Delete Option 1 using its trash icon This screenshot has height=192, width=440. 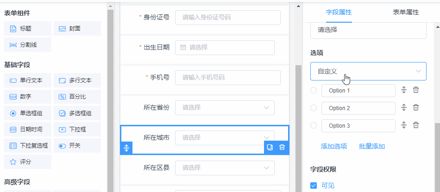pyautogui.click(x=416, y=90)
